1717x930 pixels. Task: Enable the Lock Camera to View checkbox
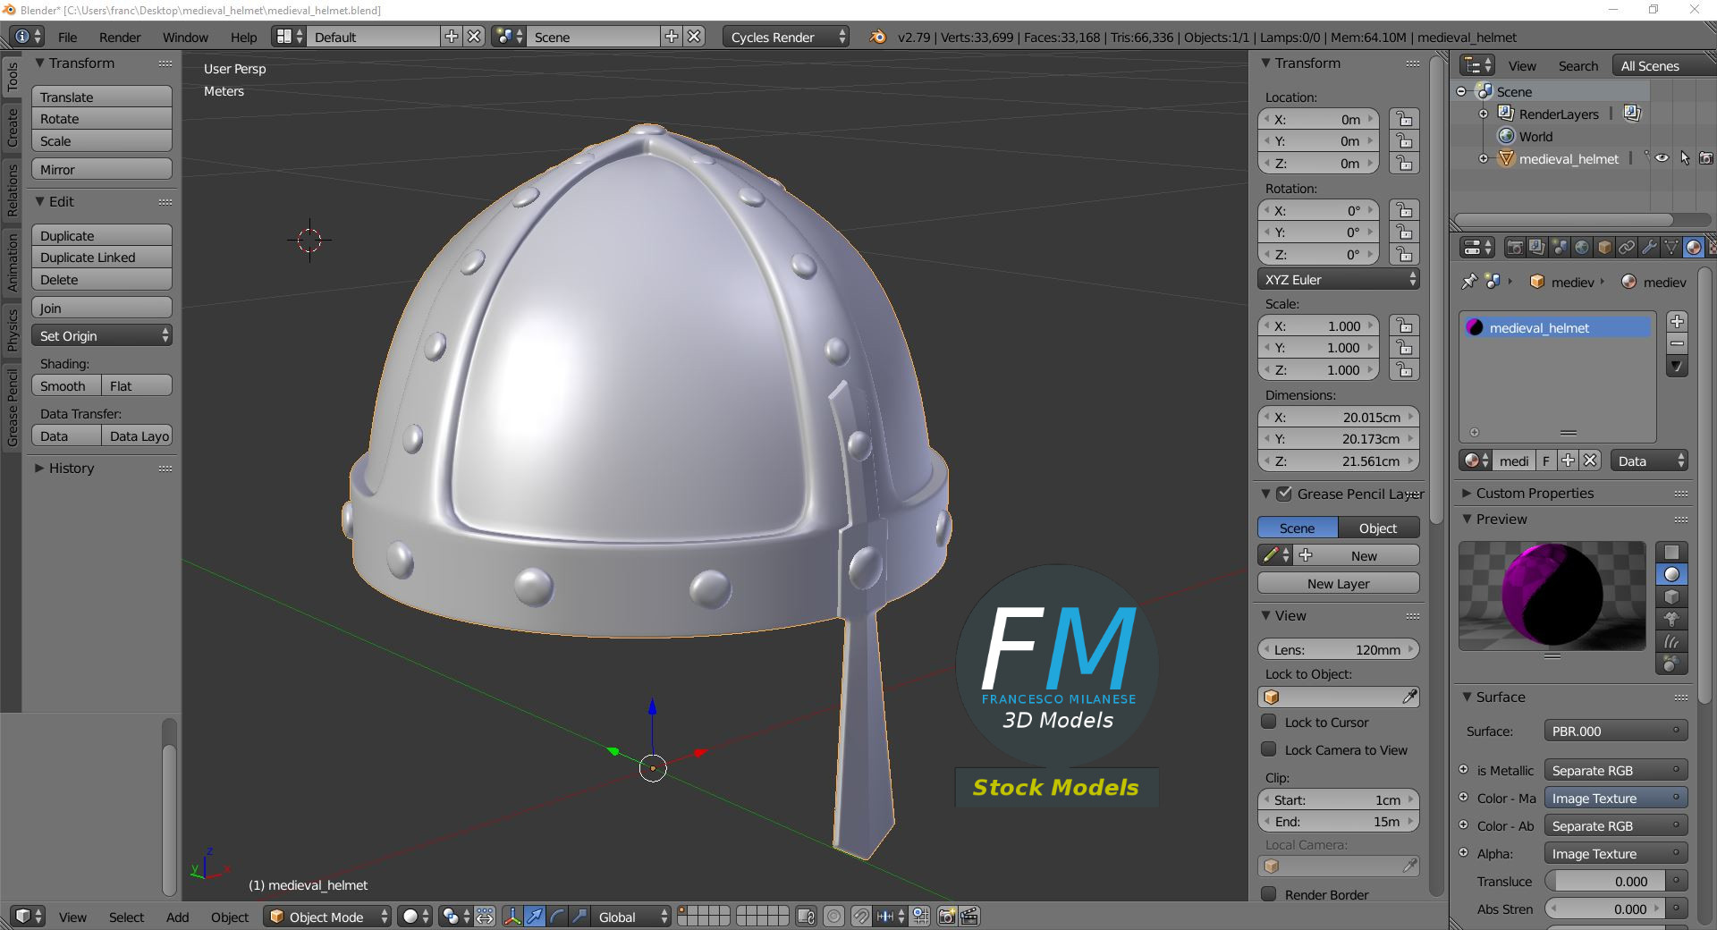[x=1268, y=749]
